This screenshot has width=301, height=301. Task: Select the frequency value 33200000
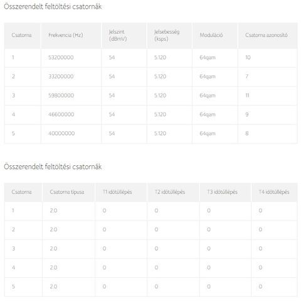click(61, 77)
